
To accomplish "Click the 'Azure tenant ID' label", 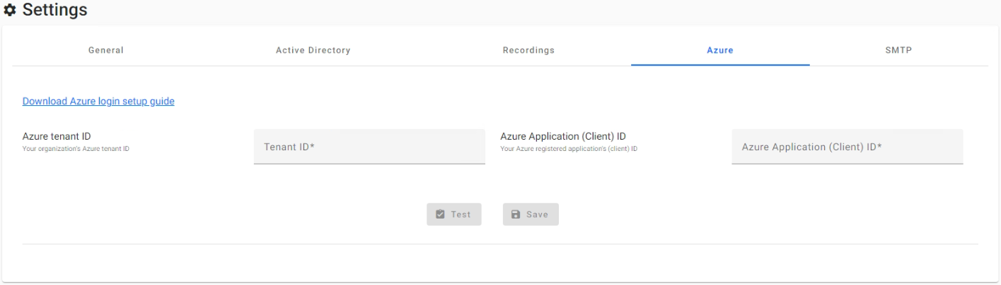I will click(57, 136).
